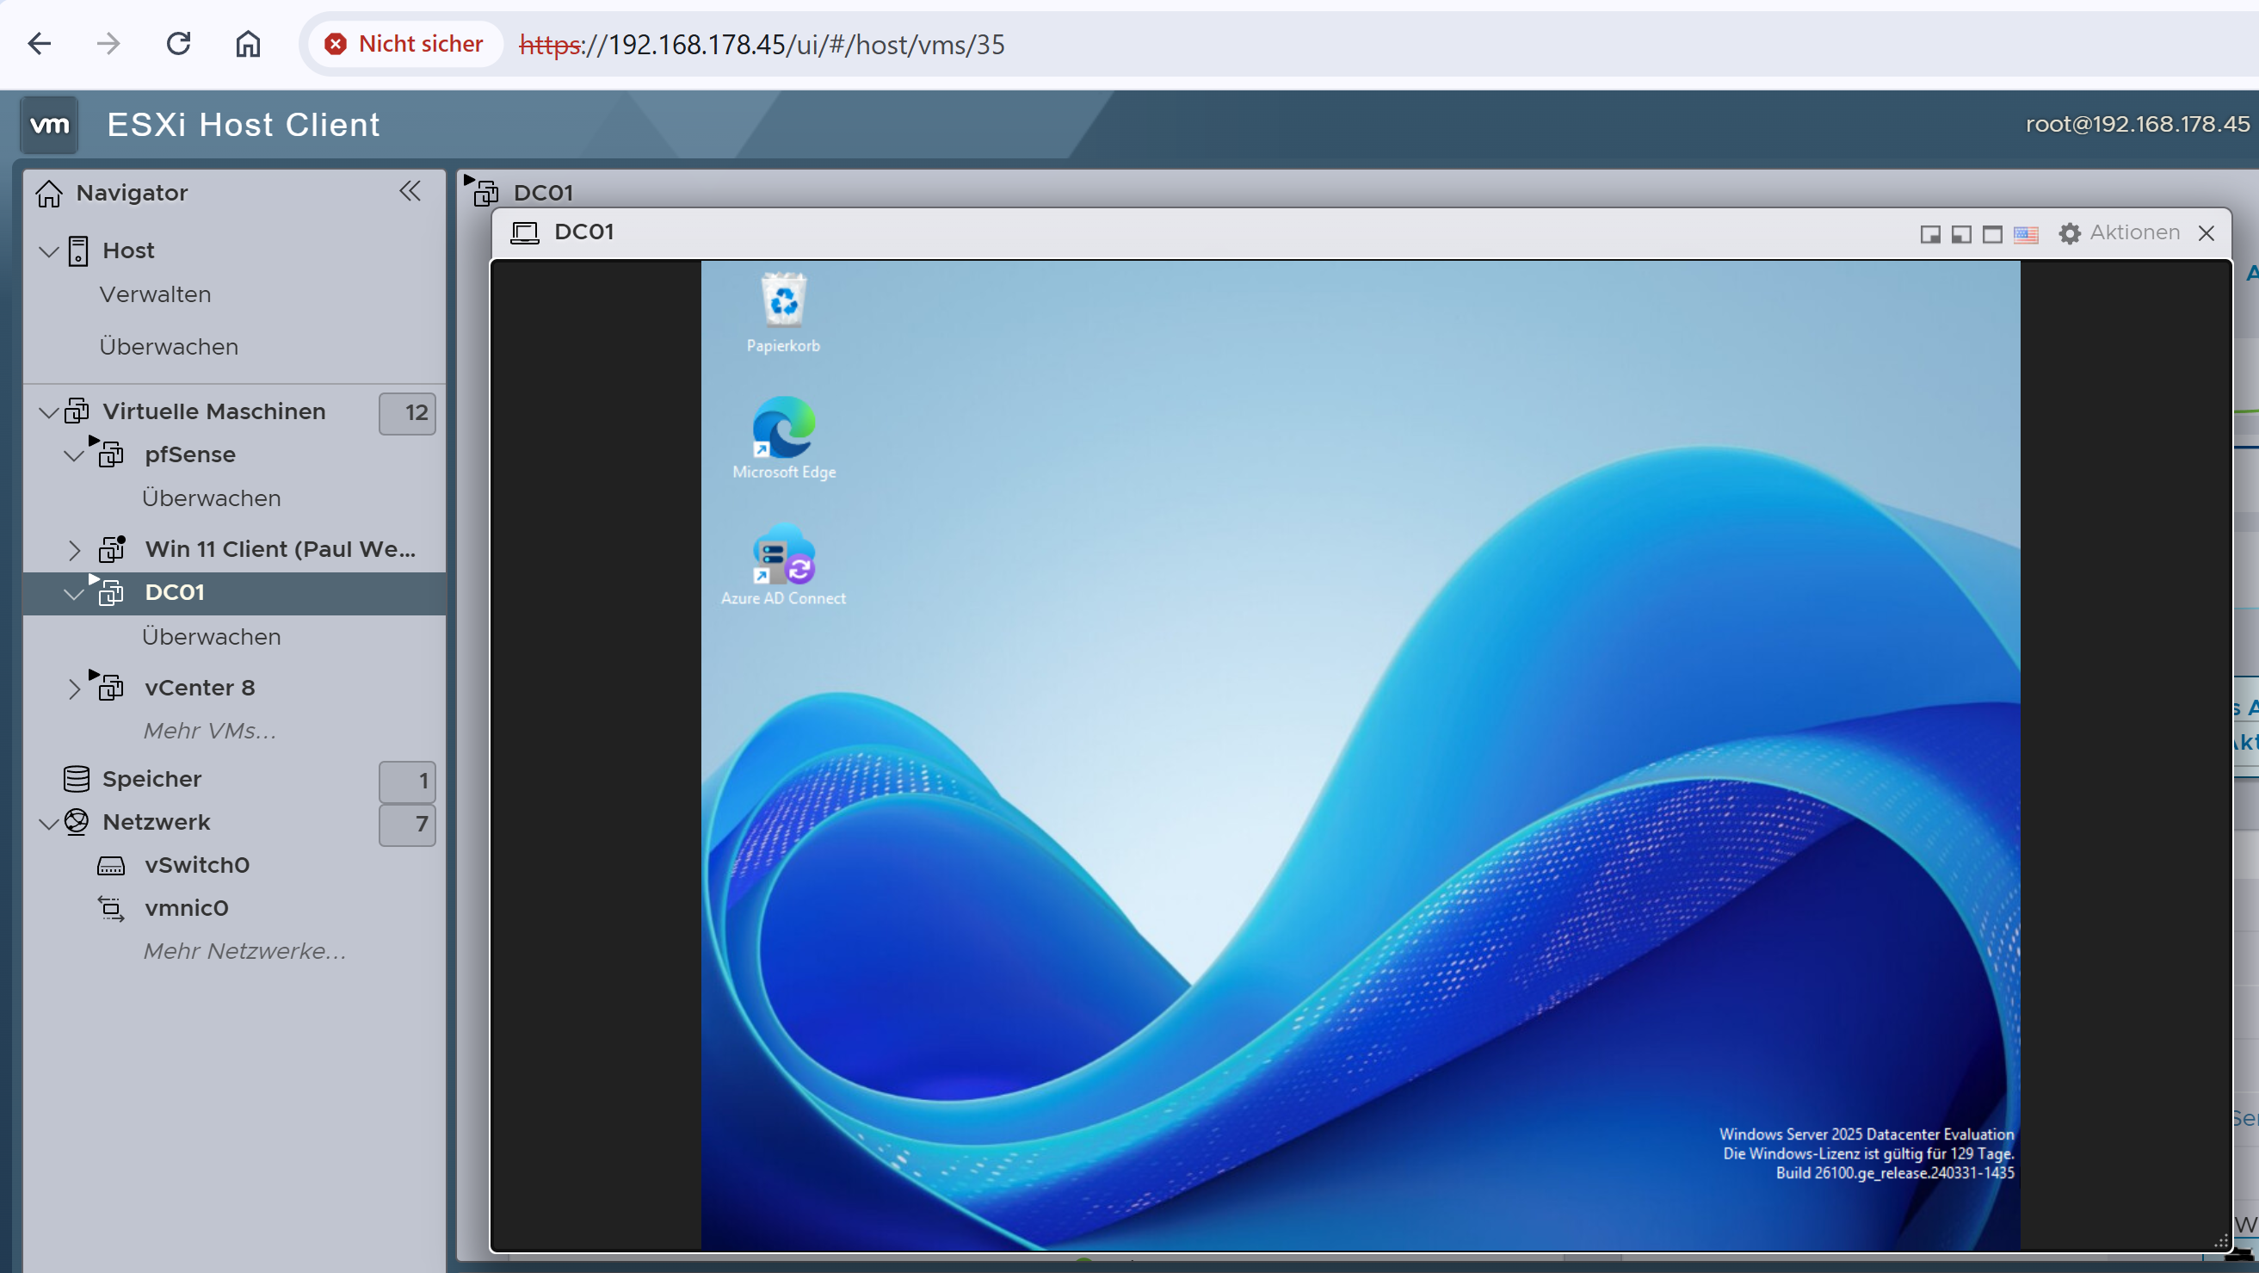This screenshot has height=1273, width=2259.
Task: Collapse the Navigator panel with double chevron
Action: tap(410, 191)
